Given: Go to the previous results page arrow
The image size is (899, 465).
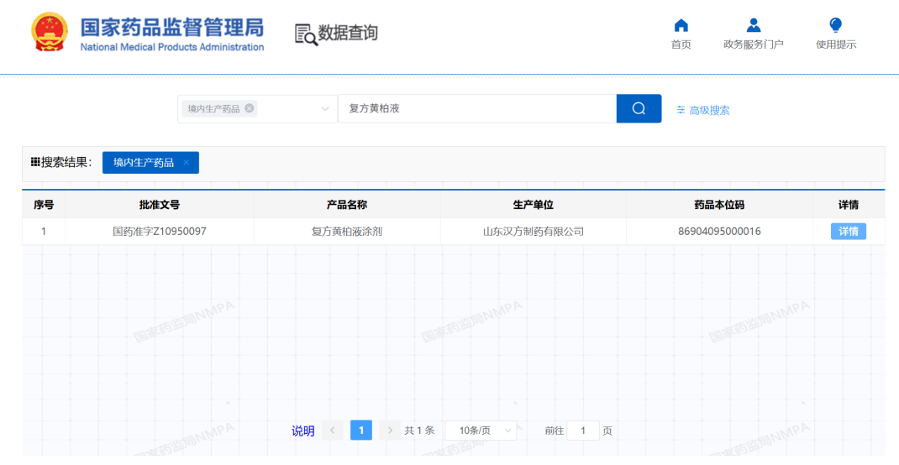Looking at the screenshot, I should (x=332, y=431).
